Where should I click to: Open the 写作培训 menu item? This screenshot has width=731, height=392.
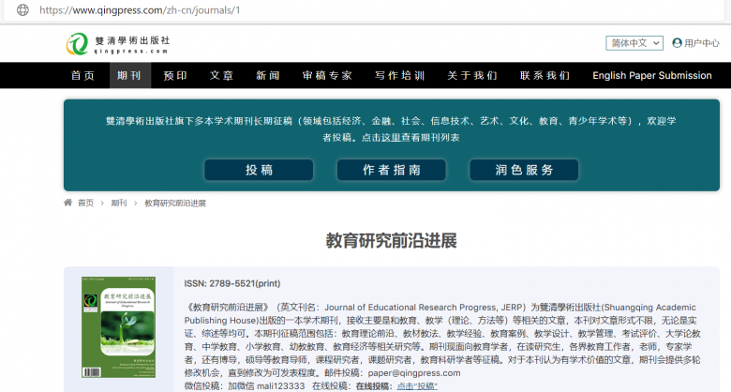pyautogui.click(x=400, y=76)
